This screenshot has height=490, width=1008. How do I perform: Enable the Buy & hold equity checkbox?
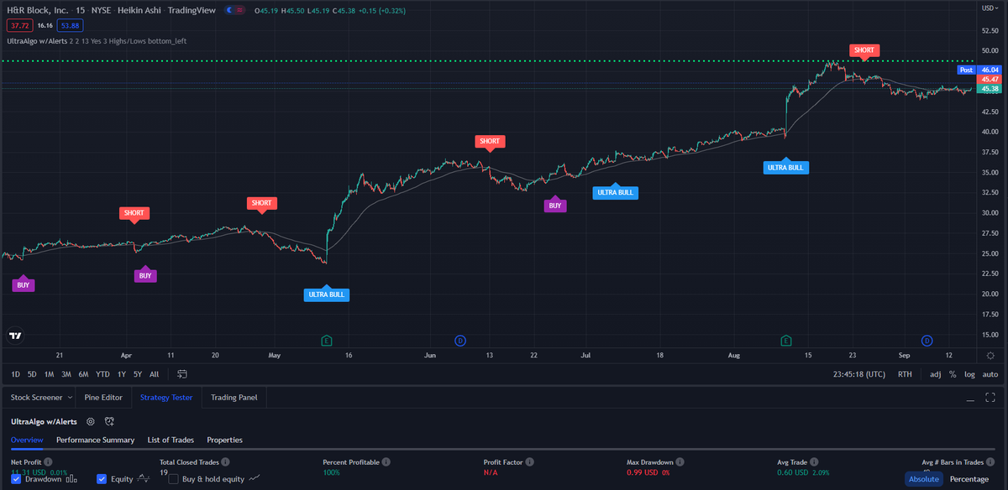173,479
